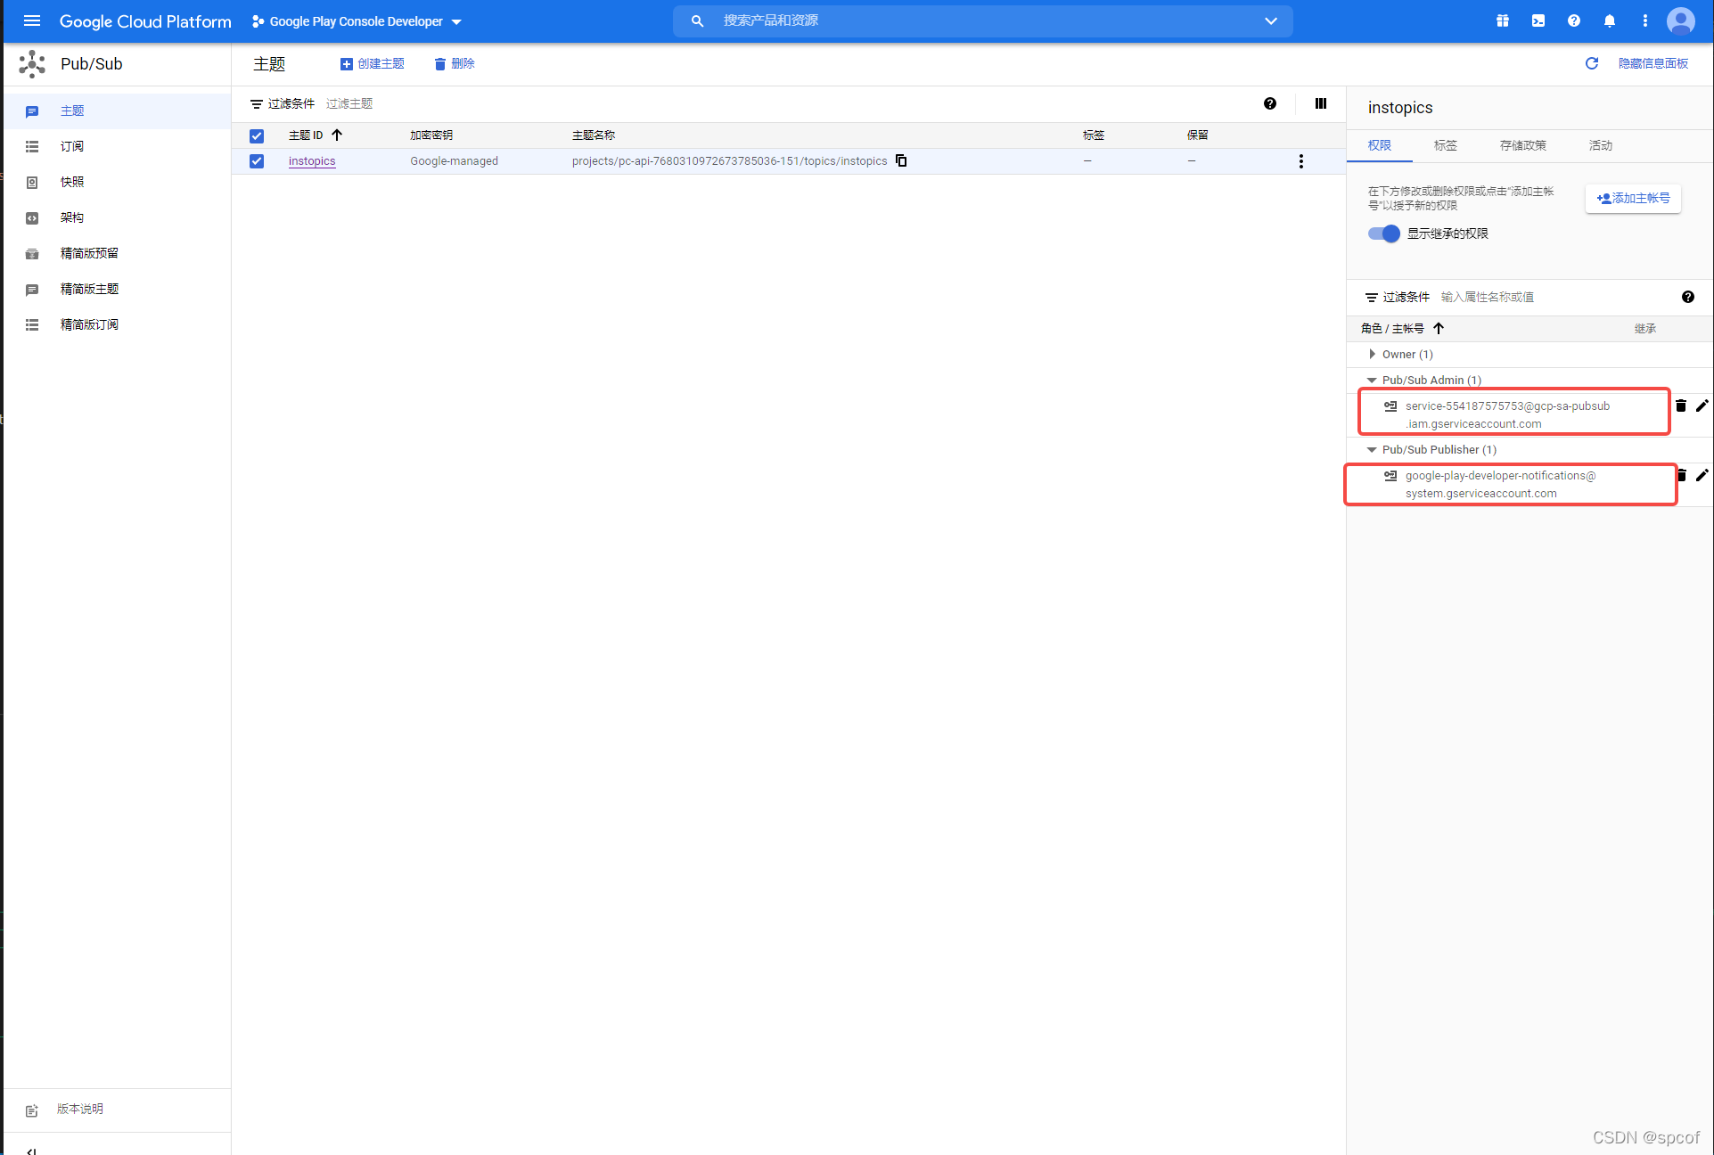Open the instopics topic link
This screenshot has height=1155, width=1714.
click(312, 161)
